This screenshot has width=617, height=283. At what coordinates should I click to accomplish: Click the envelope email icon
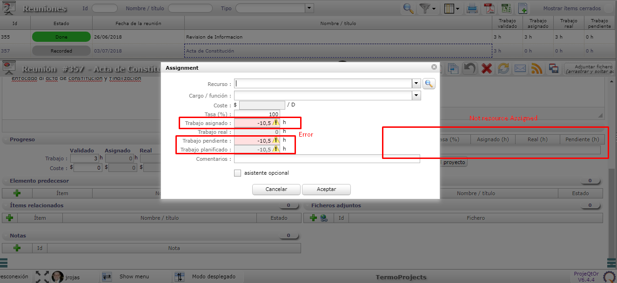tap(520, 69)
